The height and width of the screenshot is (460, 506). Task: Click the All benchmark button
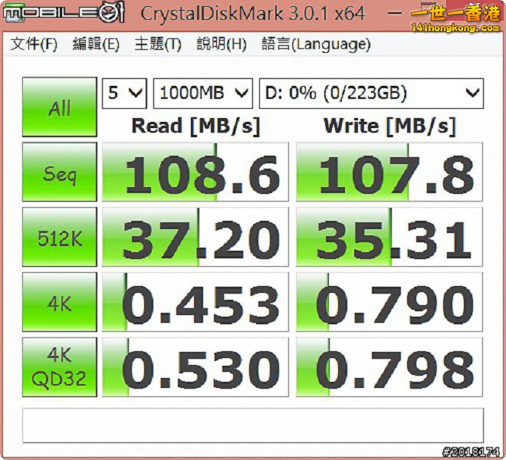pyautogui.click(x=60, y=108)
